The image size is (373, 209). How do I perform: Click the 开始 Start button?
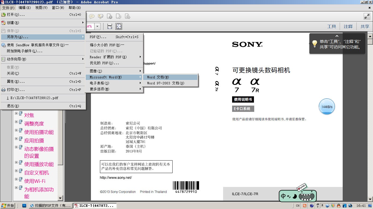coord(8,206)
